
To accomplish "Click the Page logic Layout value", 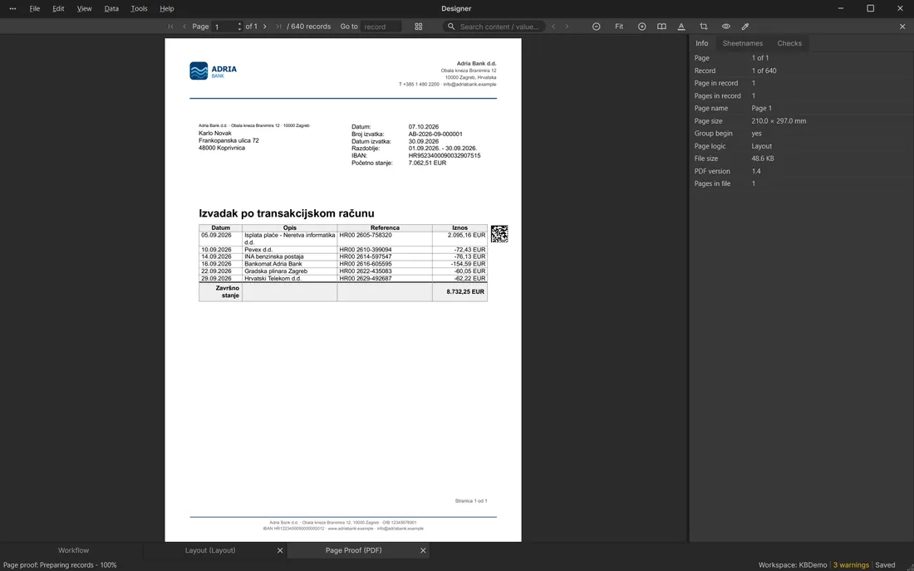I will 761,146.
